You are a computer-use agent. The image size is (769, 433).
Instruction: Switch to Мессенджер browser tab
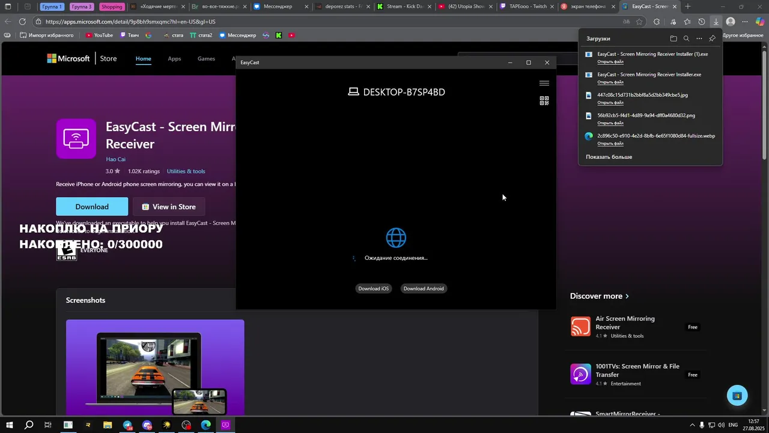tap(281, 7)
